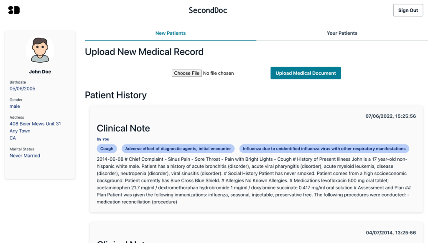The width and height of the screenshot is (428, 243).
Task: Click the Upload Medical Document button
Action: [x=306, y=73]
